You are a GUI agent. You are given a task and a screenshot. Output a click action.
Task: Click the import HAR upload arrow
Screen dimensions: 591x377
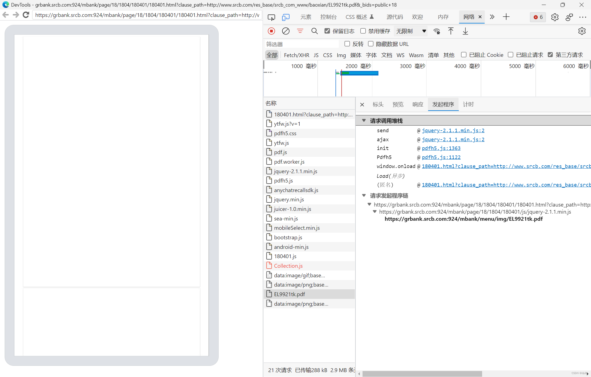click(x=451, y=31)
